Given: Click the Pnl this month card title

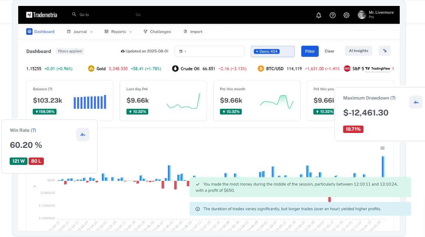Looking at the screenshot, I should point(232,89).
